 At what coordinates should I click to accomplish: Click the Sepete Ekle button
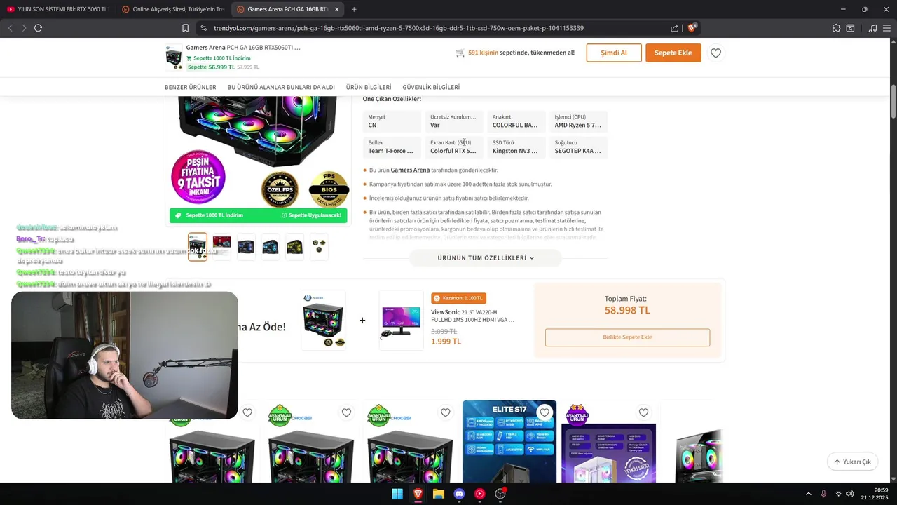tap(673, 53)
